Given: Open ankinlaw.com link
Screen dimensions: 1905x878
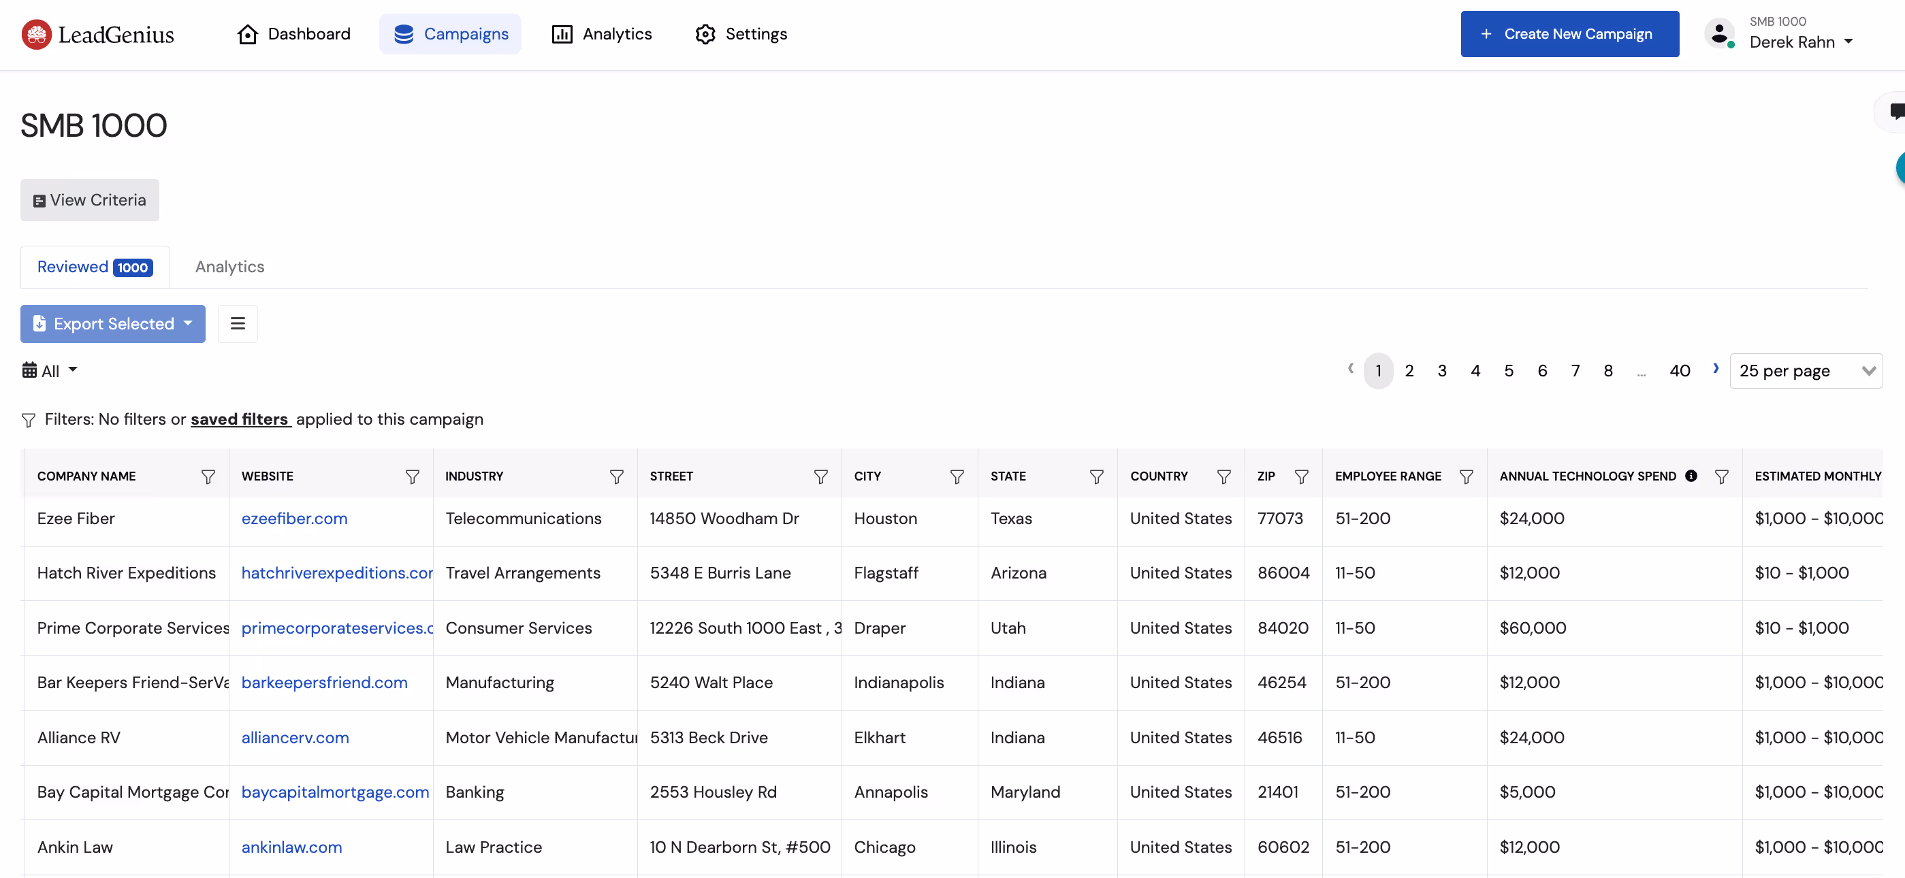Looking at the screenshot, I should 292,847.
